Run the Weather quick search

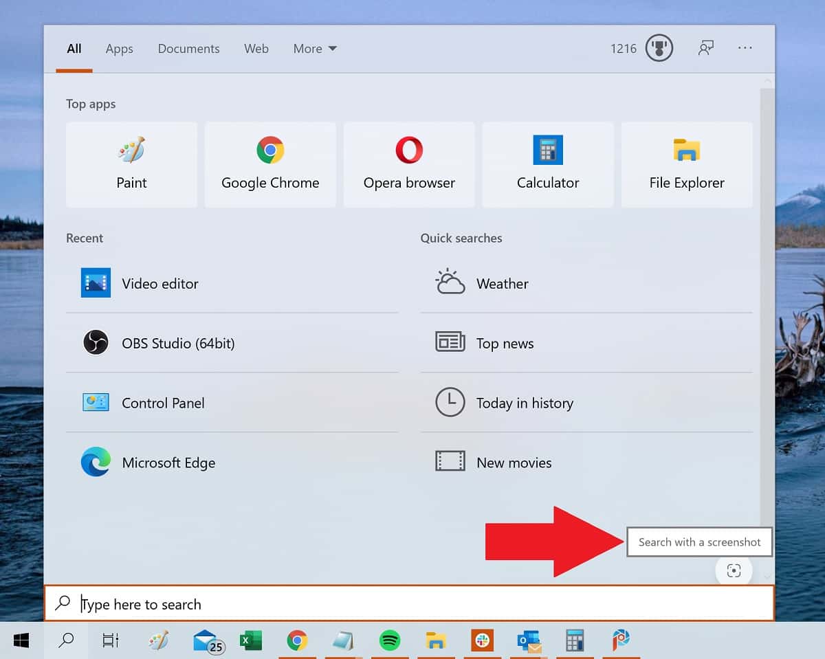[586, 283]
